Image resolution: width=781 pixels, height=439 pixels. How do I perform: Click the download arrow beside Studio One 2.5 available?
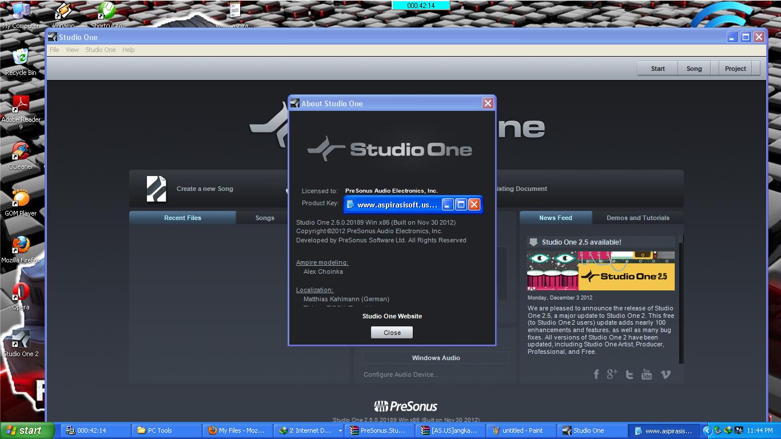pyautogui.click(x=533, y=242)
